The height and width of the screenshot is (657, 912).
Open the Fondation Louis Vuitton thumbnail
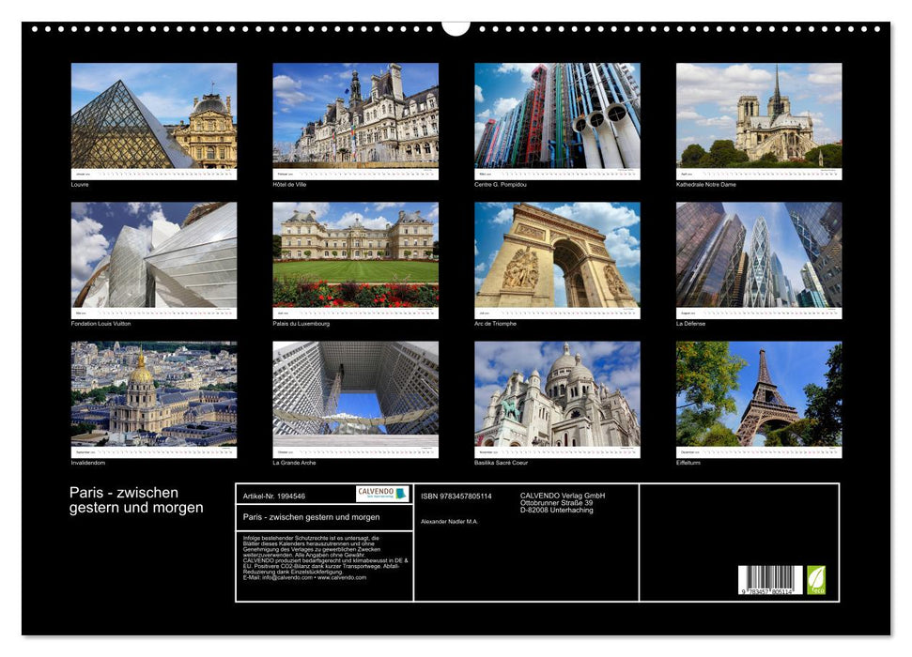153,261
